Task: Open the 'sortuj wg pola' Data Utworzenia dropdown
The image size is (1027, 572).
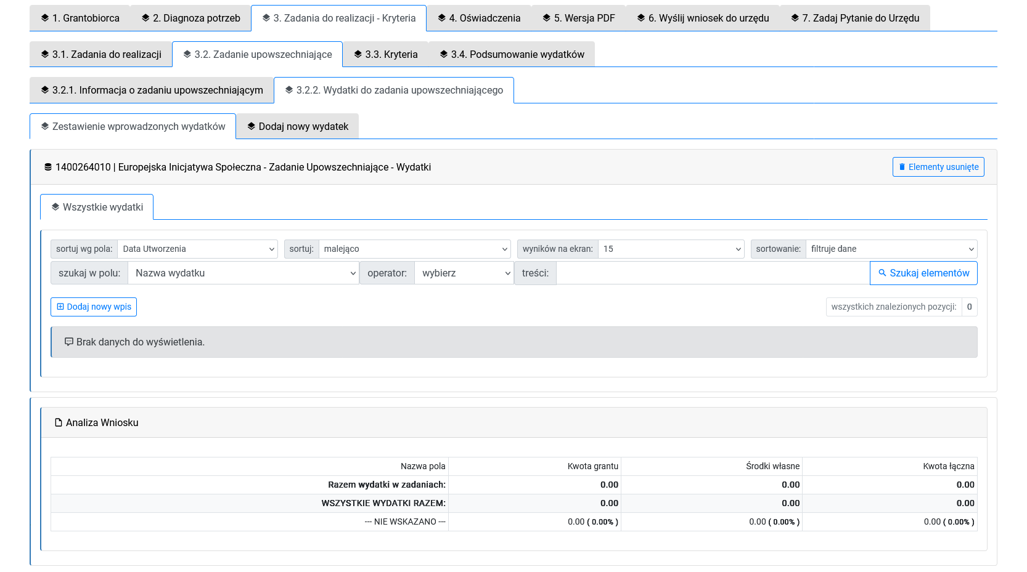Action: [x=197, y=249]
